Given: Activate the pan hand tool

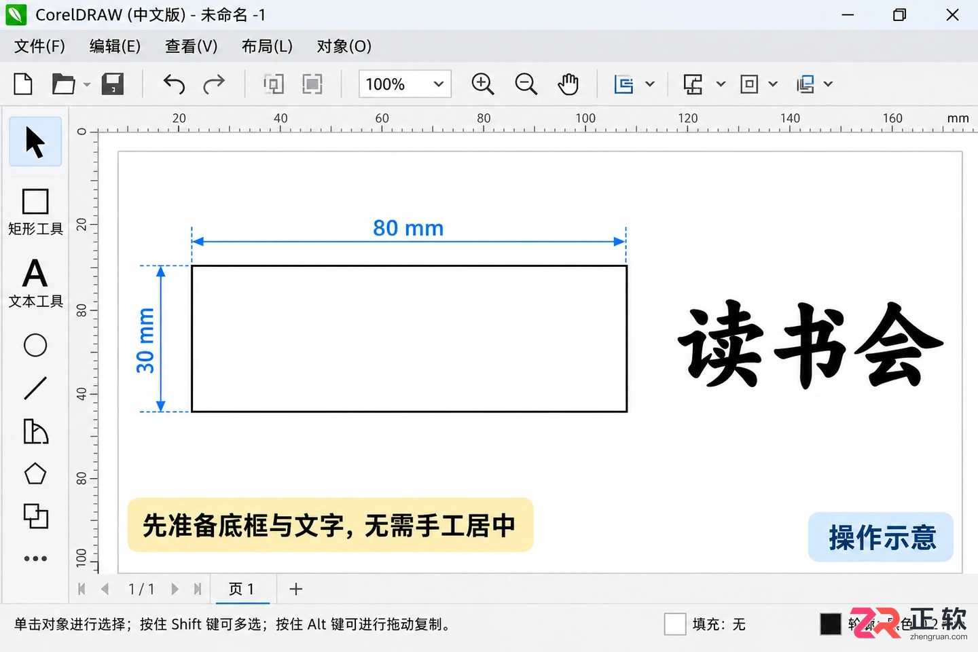Looking at the screenshot, I should tap(568, 84).
